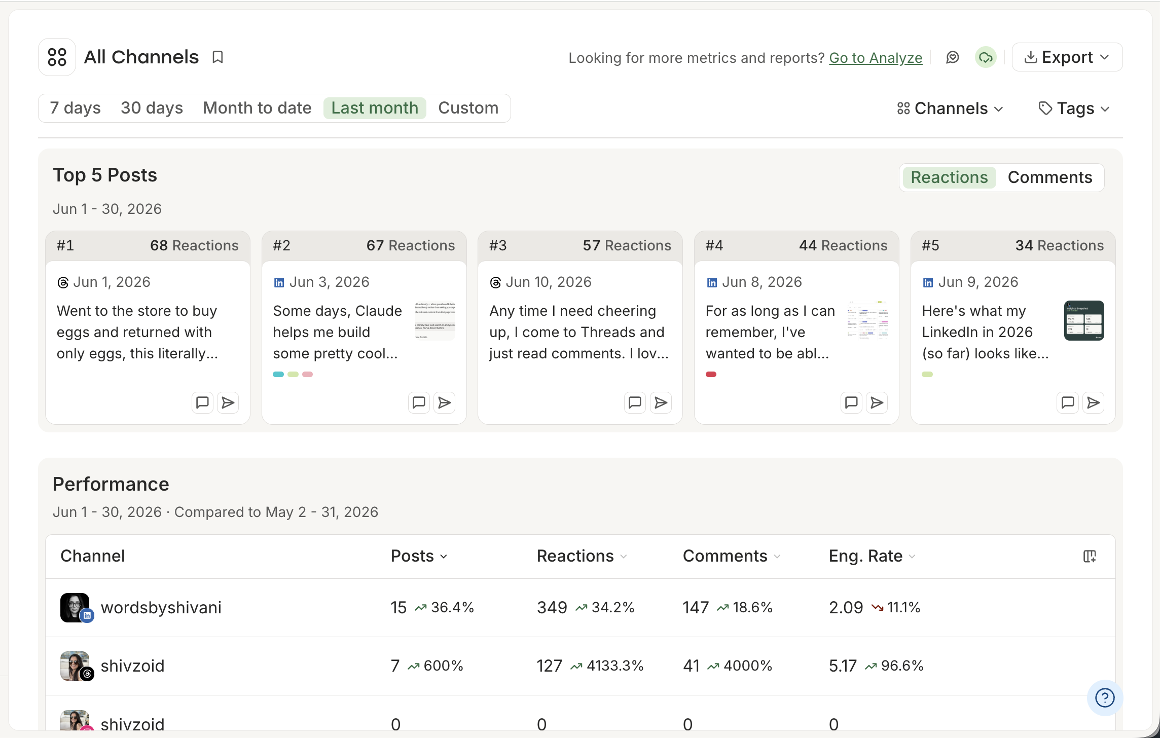Click the Threads icon on Jun 1 post

[63, 282]
